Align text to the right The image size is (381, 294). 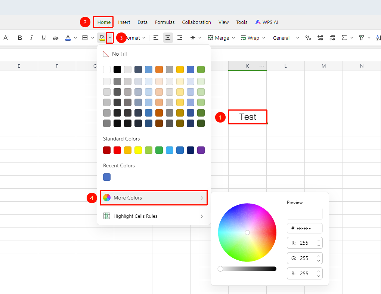[180, 38]
